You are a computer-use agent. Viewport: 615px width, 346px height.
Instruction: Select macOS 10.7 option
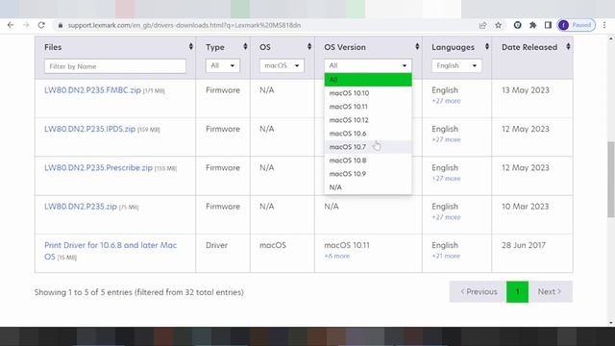tap(368, 147)
